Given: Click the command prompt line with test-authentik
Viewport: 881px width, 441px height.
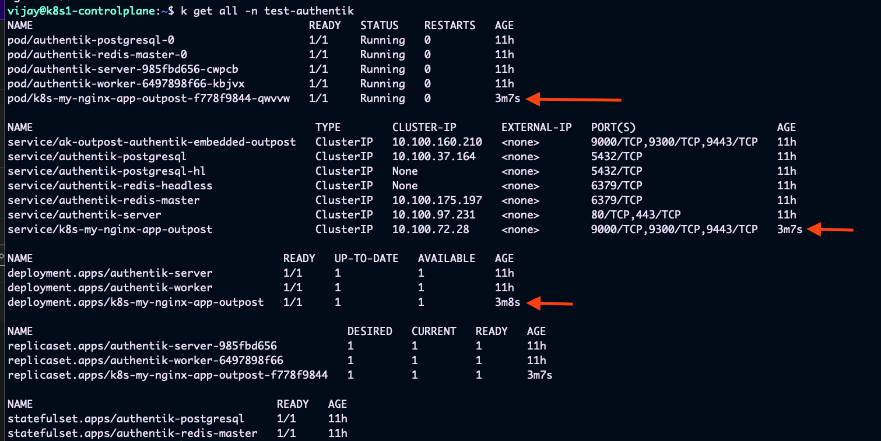Looking at the screenshot, I should click(x=181, y=11).
